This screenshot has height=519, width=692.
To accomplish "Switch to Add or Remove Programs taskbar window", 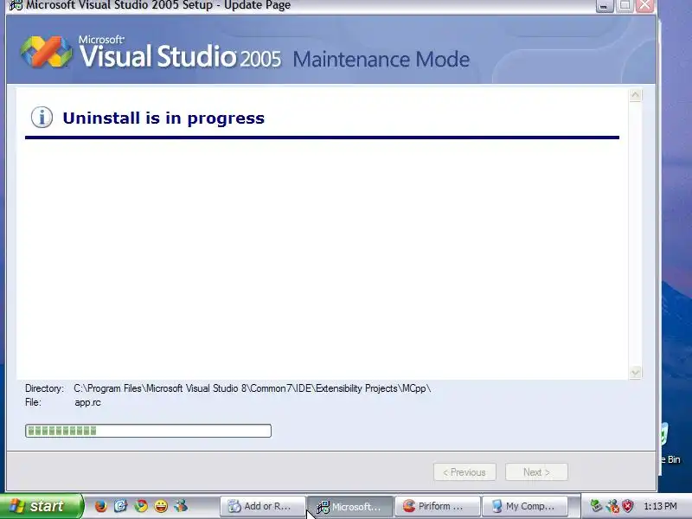I will click(x=263, y=506).
